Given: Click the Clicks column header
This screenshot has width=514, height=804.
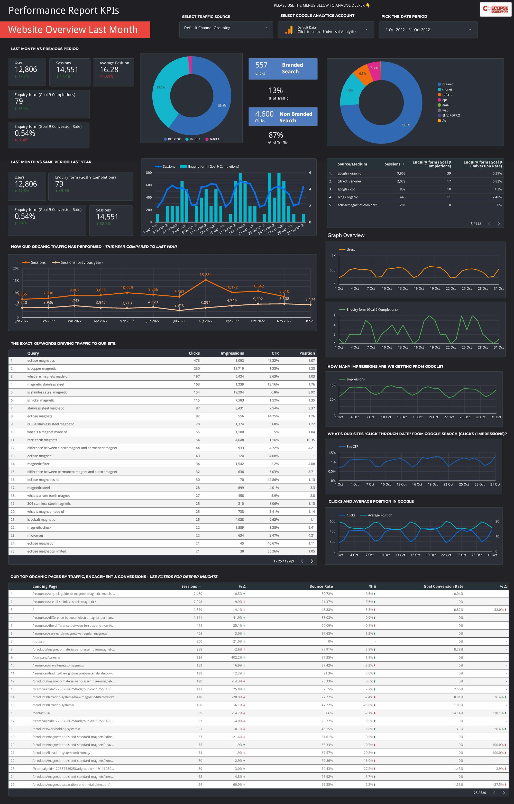Looking at the screenshot, I should 194,353.
